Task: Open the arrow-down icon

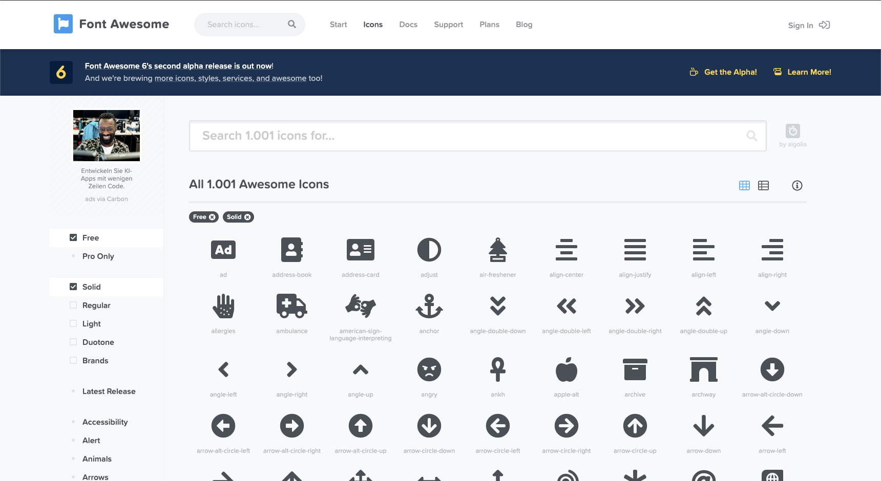Action: point(704,426)
